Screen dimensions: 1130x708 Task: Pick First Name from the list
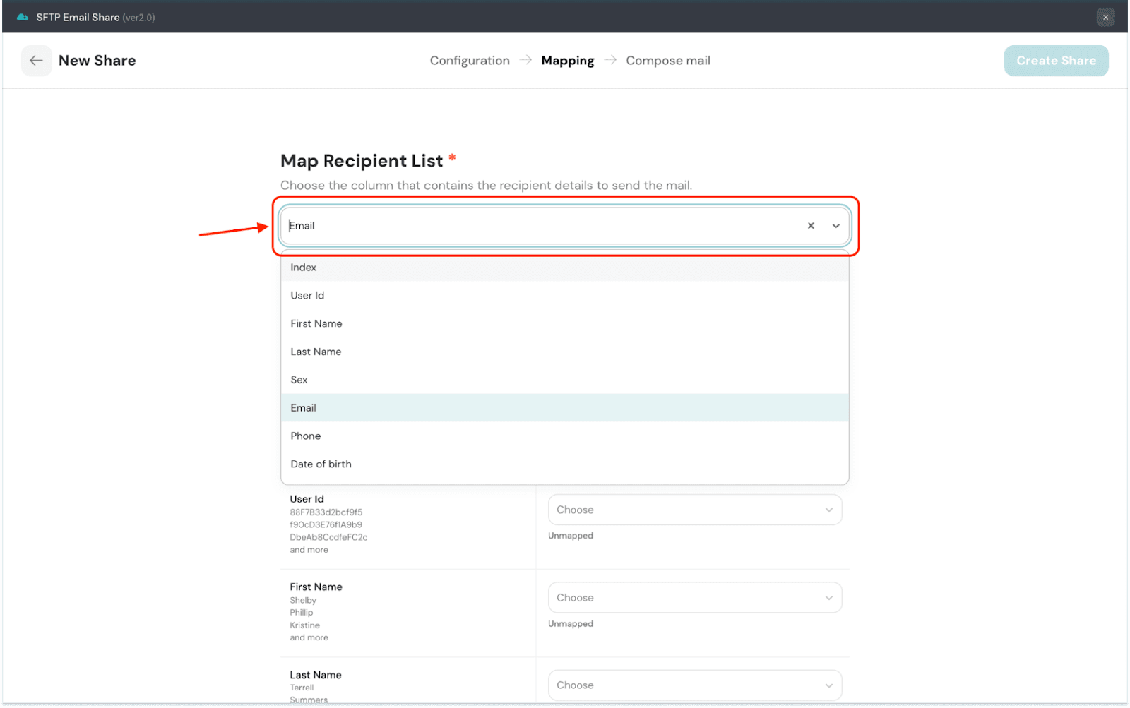tap(316, 324)
